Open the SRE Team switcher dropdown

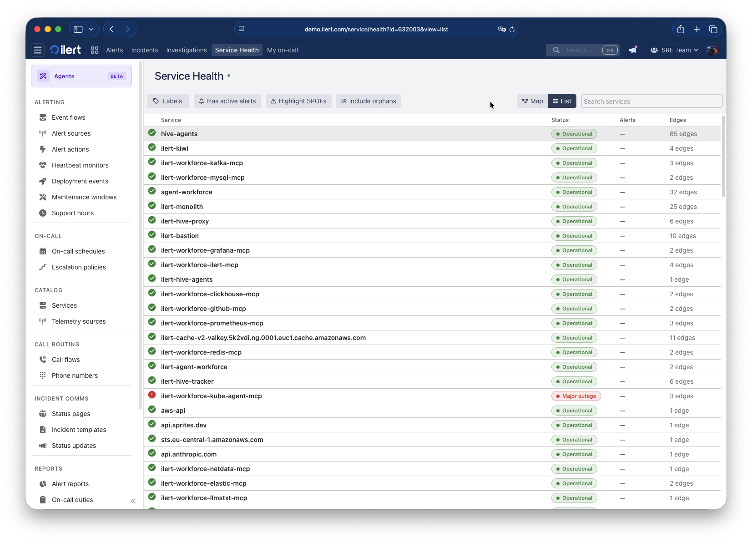(674, 50)
